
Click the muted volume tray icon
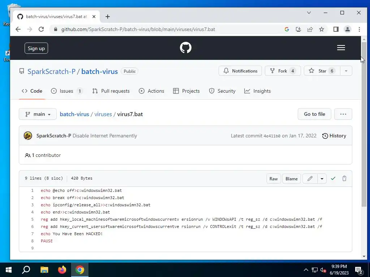323,270
